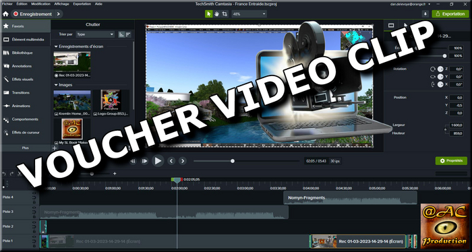Open the Édition menu
The image size is (472, 252).
[x=22, y=4]
